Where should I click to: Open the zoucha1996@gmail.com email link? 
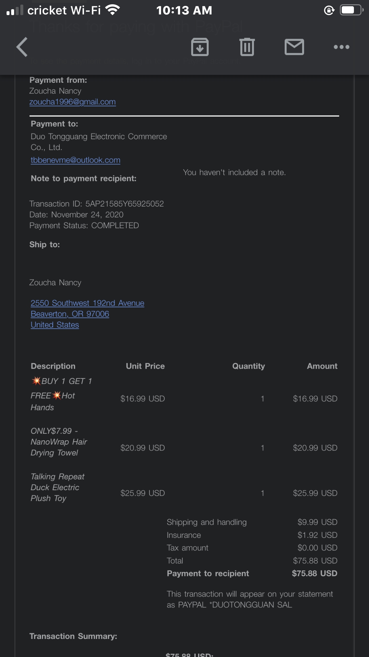(x=72, y=102)
